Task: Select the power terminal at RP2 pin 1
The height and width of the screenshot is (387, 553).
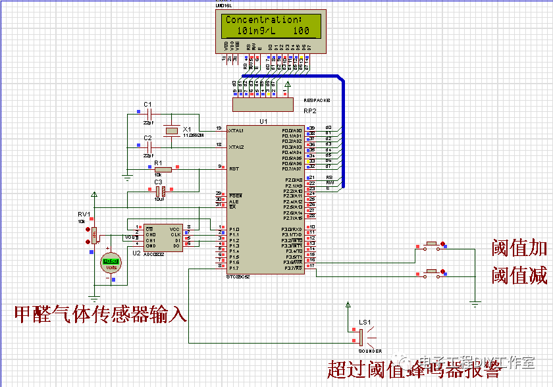Action: coord(288,84)
